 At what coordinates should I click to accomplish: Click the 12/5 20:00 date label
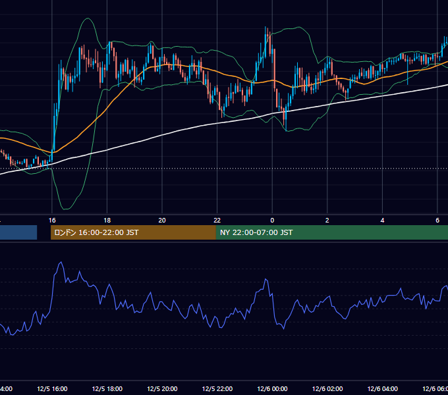pyautogui.click(x=162, y=388)
